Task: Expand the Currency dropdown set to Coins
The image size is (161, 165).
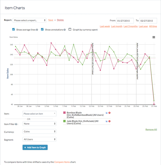Action: (39, 131)
